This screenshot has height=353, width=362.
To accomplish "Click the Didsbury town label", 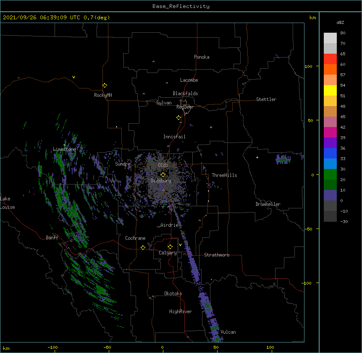I will click(161, 181).
